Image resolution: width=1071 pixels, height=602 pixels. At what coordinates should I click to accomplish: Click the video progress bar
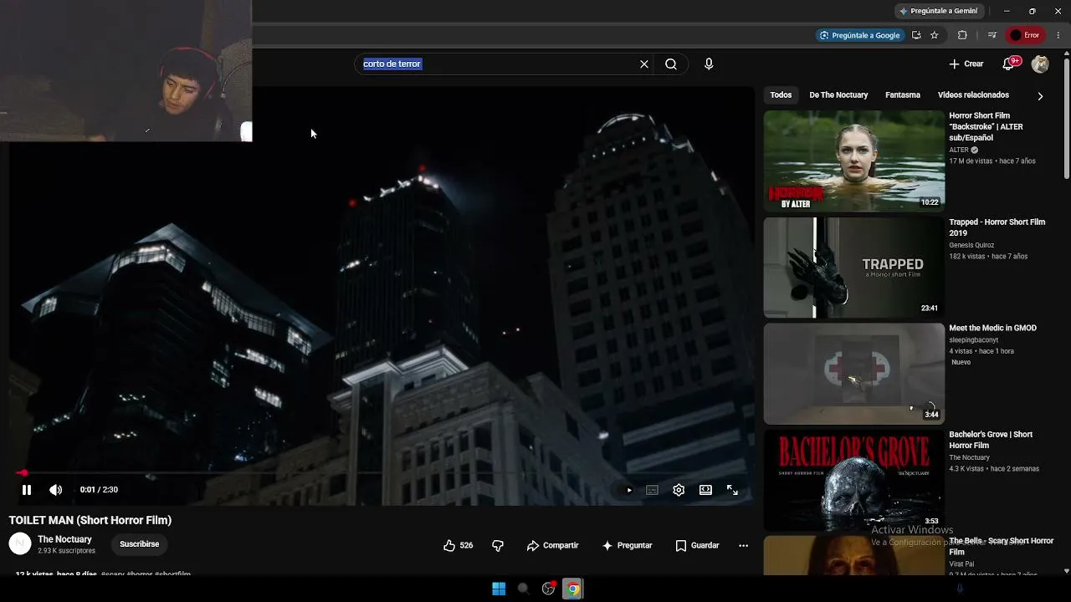coord(381,473)
